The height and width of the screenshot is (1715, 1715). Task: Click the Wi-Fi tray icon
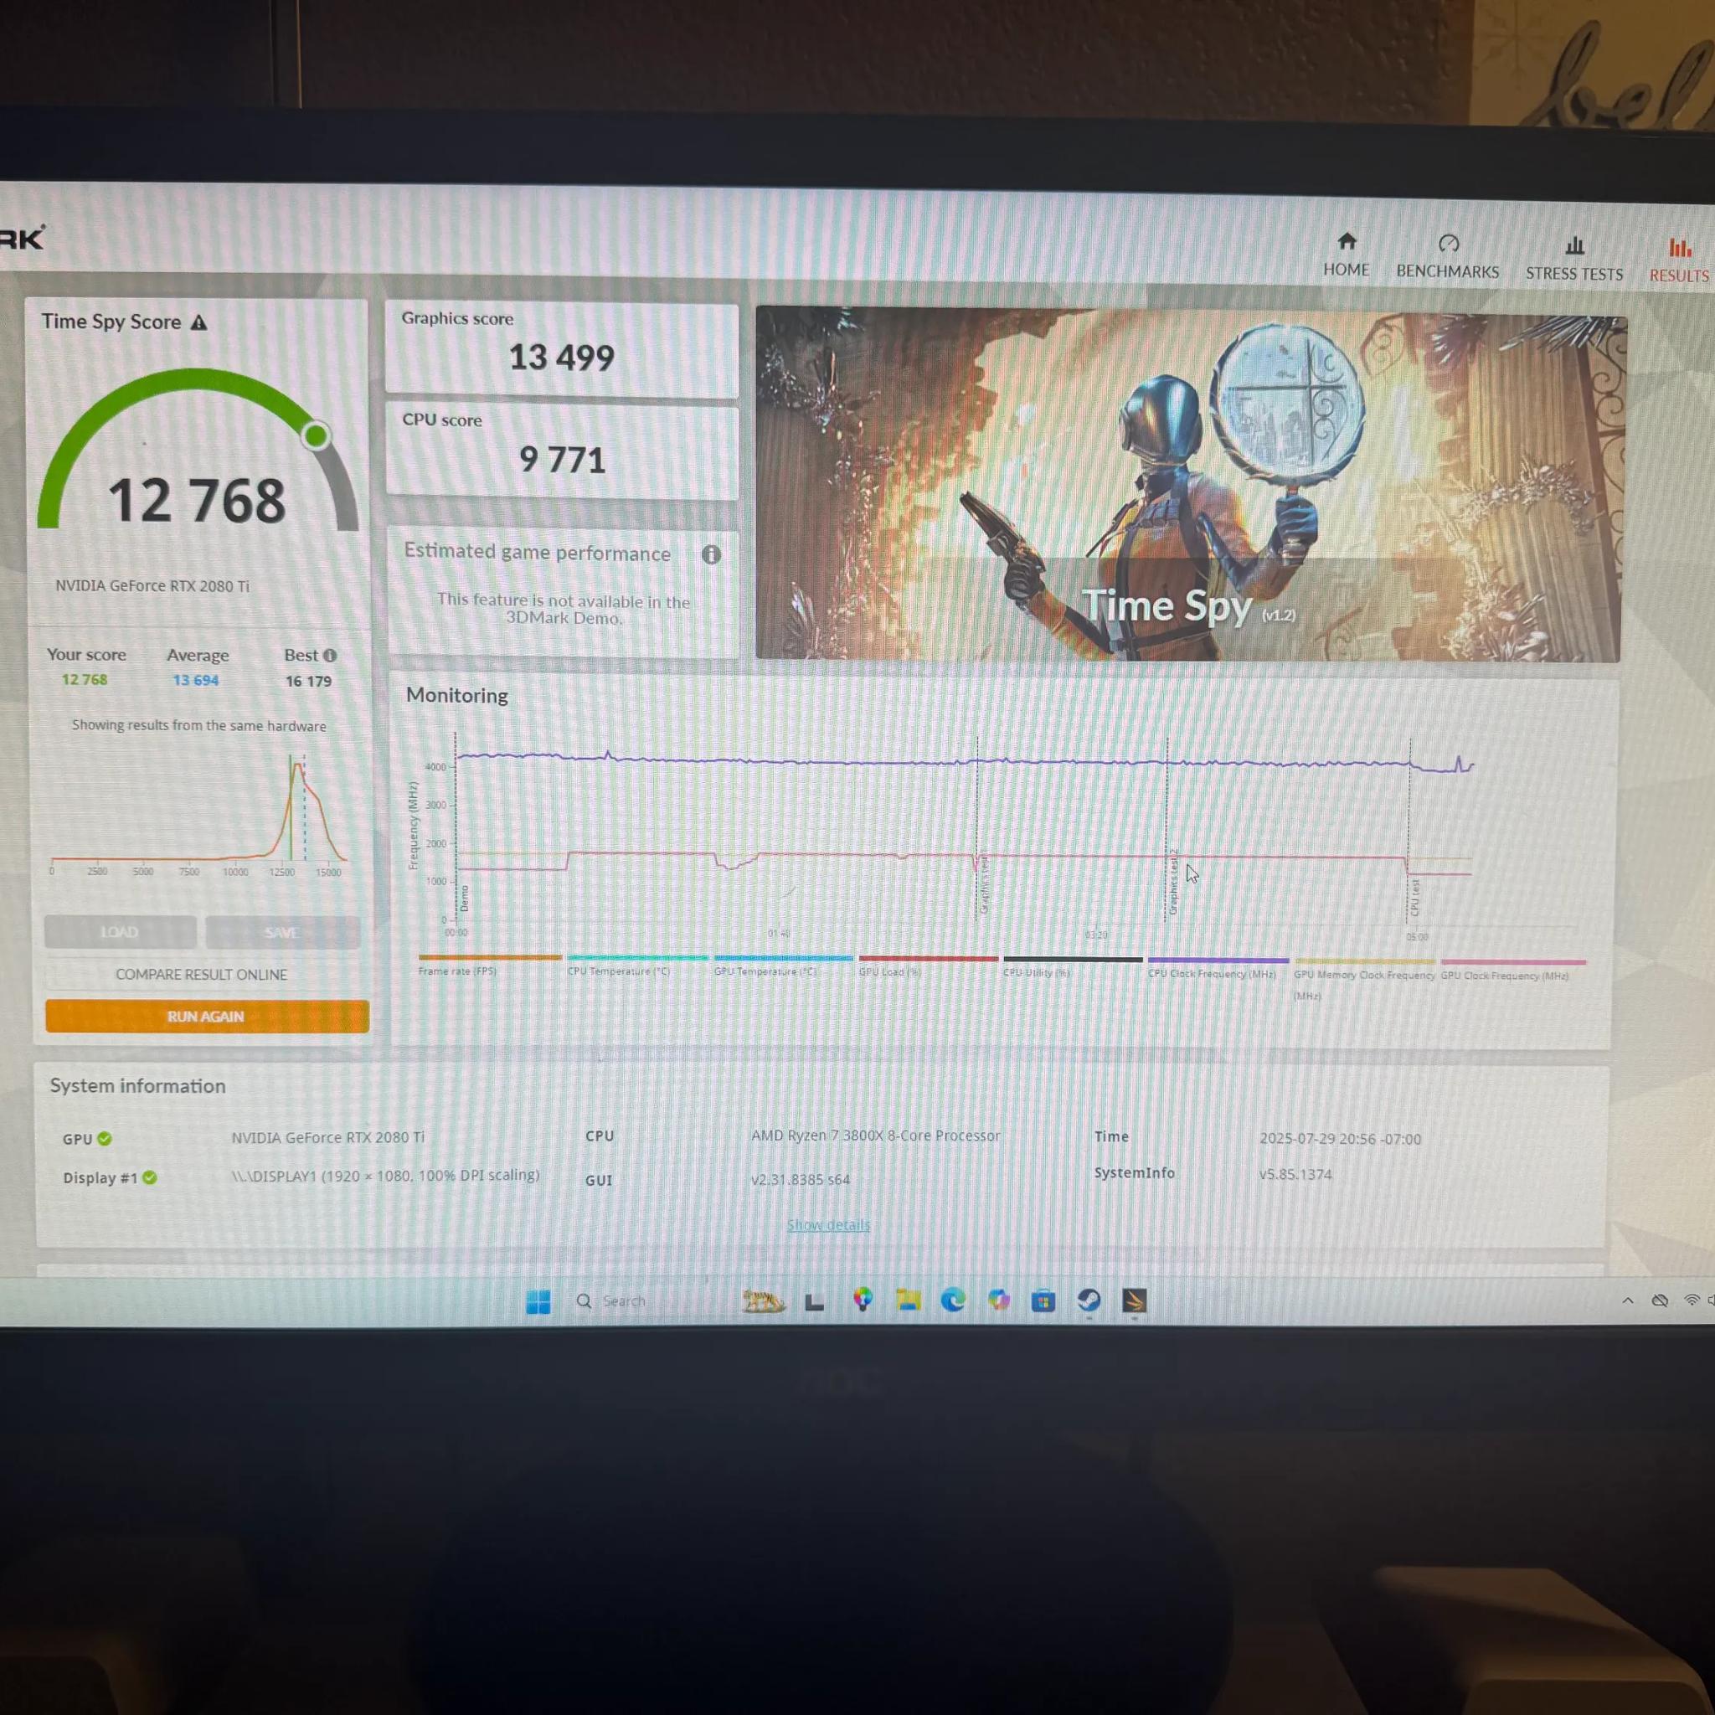point(1692,1300)
